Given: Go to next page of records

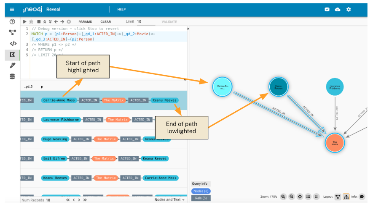Looking at the screenshot, I should click(x=79, y=200).
